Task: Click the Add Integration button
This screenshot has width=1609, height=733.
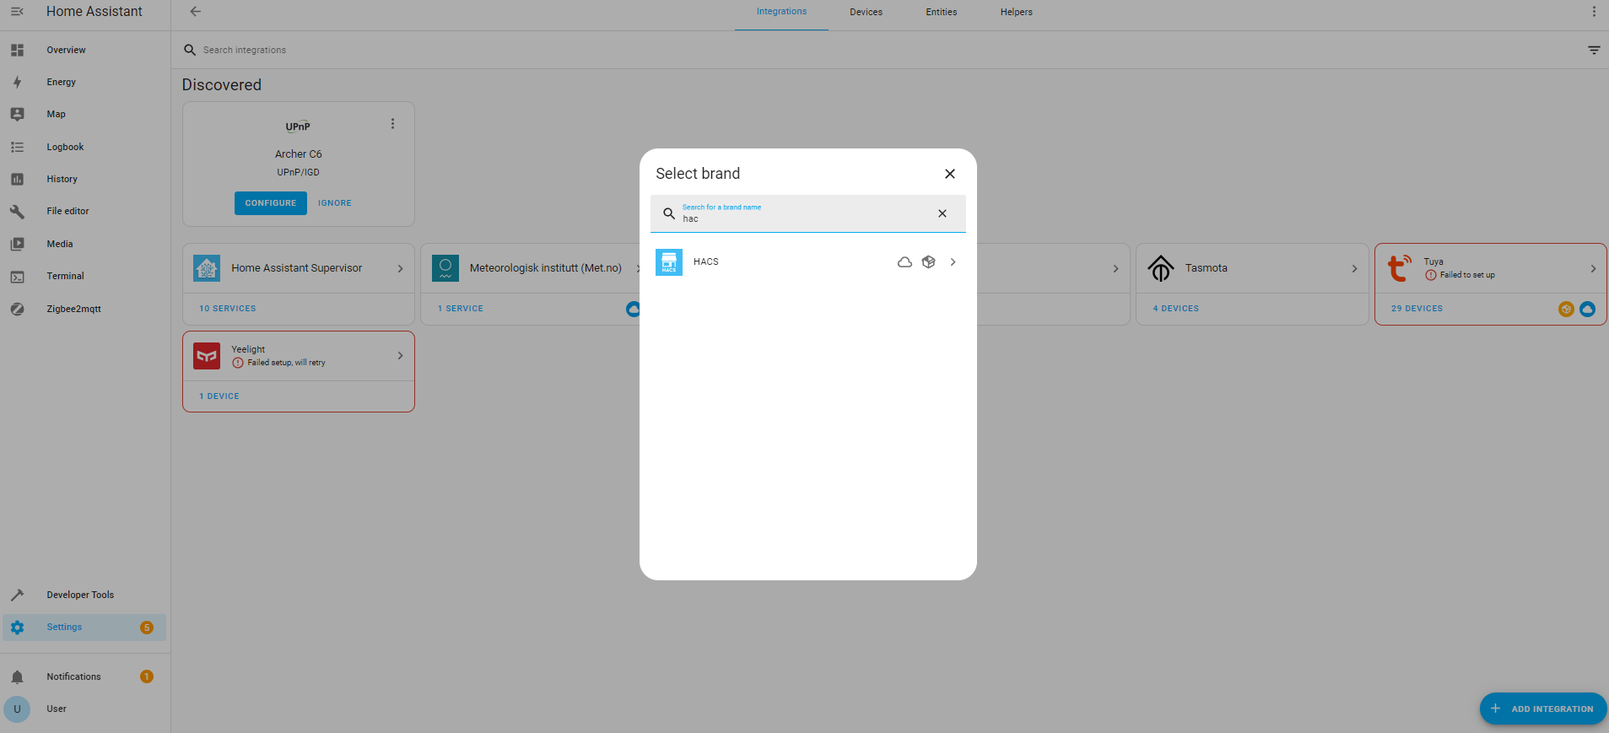Action: (1543, 709)
